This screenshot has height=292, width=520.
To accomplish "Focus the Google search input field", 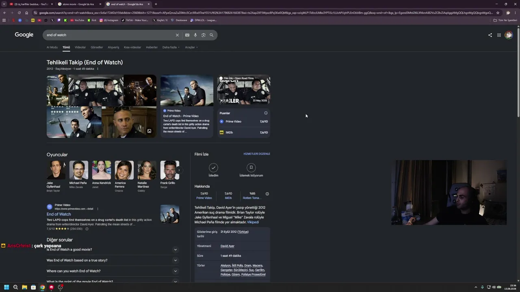I will 110,35.
